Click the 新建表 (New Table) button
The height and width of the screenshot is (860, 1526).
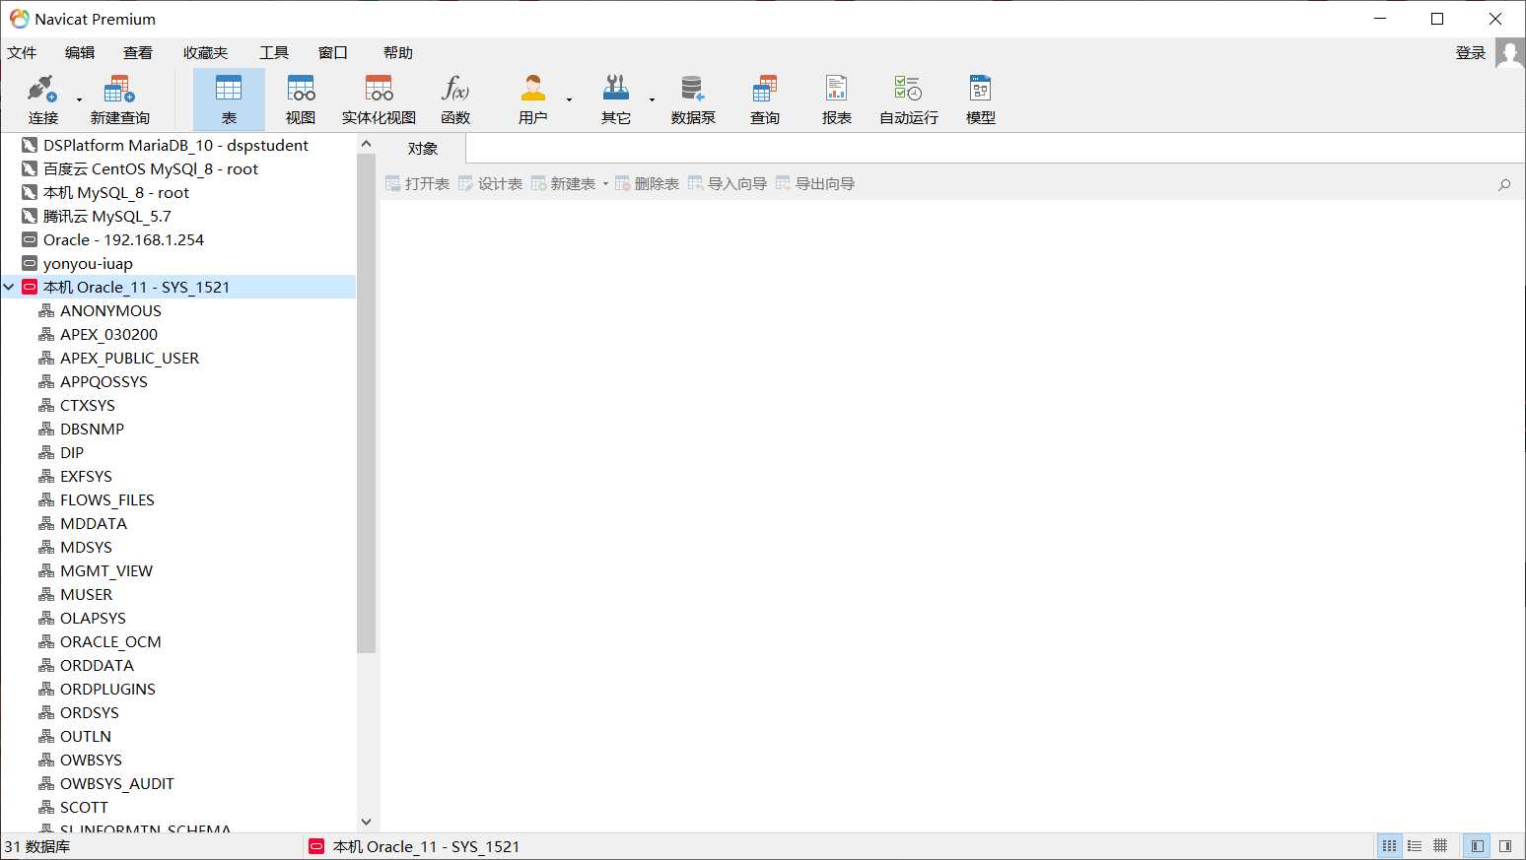coord(563,184)
